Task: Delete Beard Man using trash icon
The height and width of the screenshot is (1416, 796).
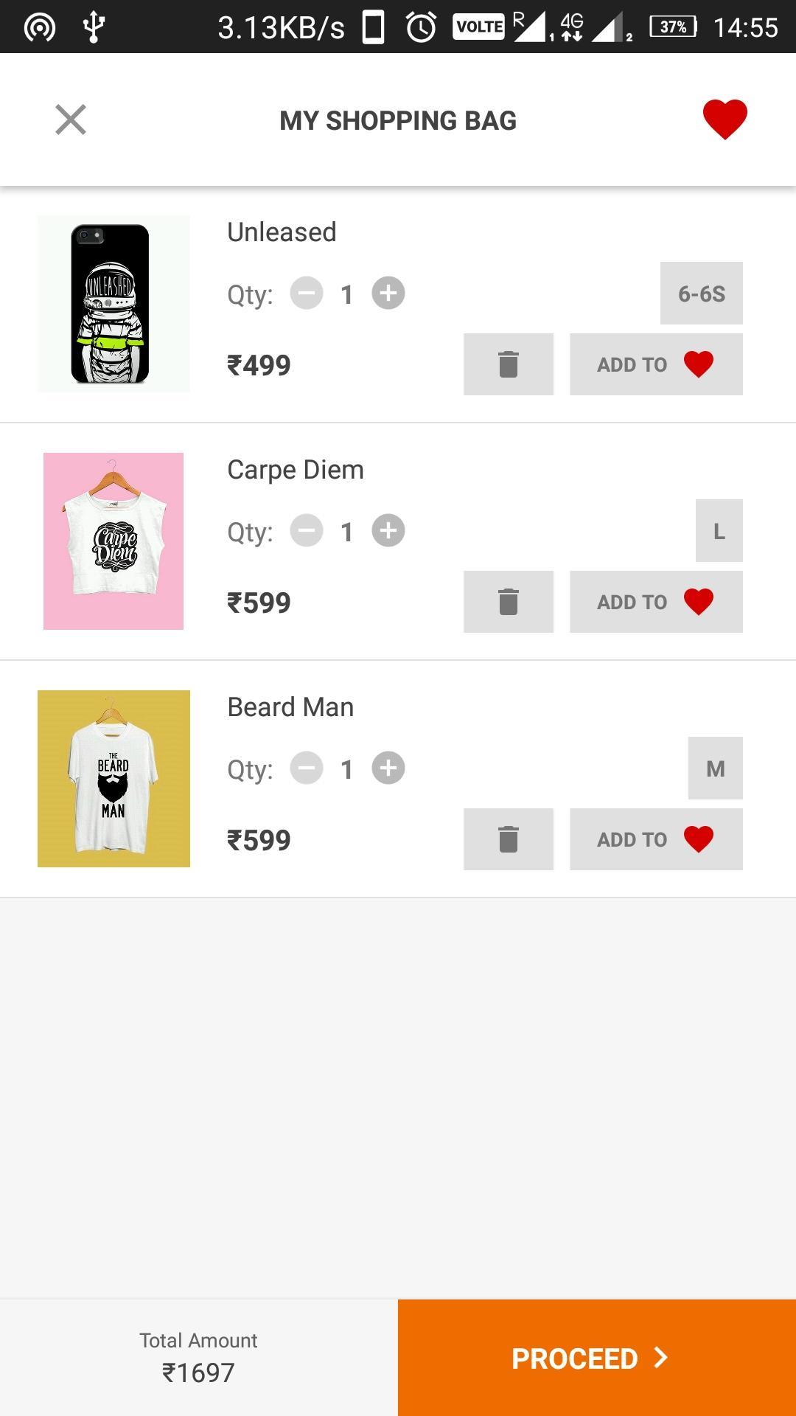Action: pos(509,839)
